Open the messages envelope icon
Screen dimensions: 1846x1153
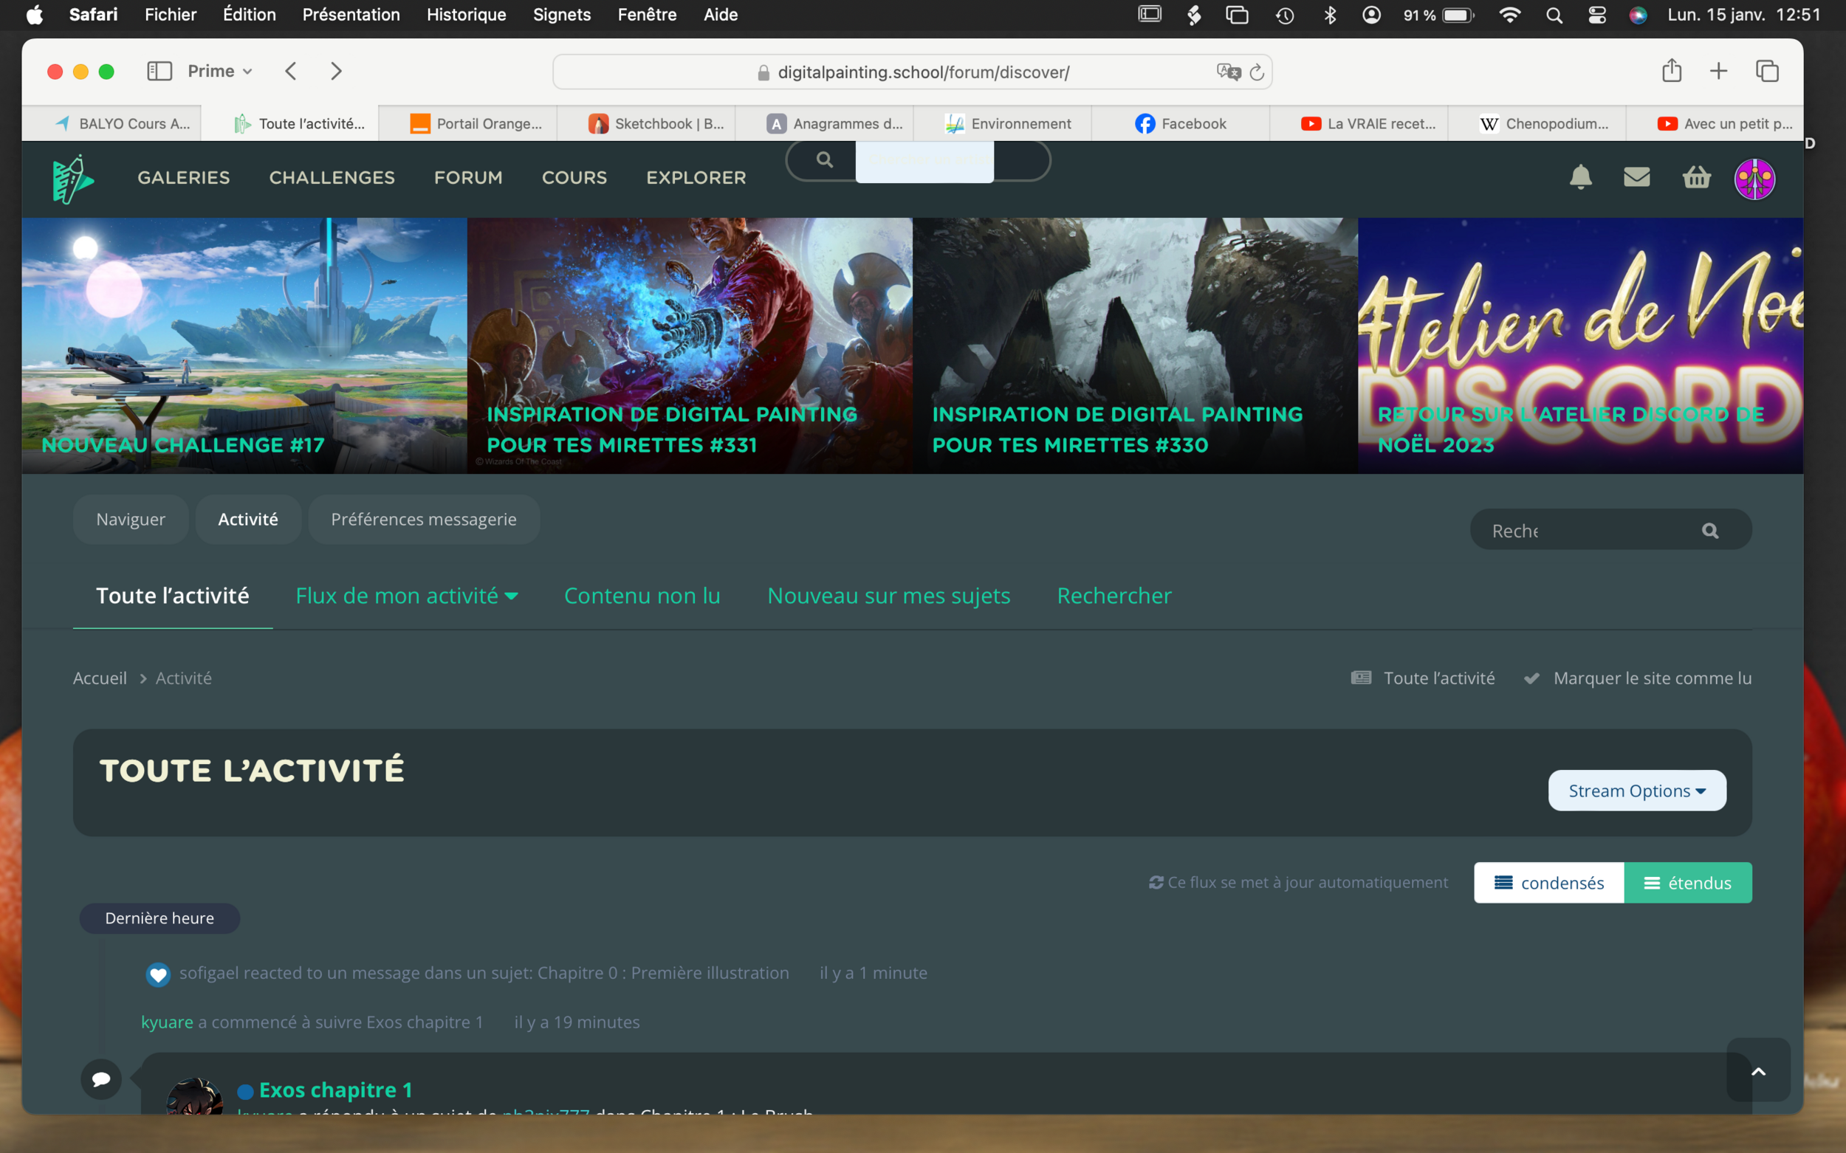(x=1636, y=177)
